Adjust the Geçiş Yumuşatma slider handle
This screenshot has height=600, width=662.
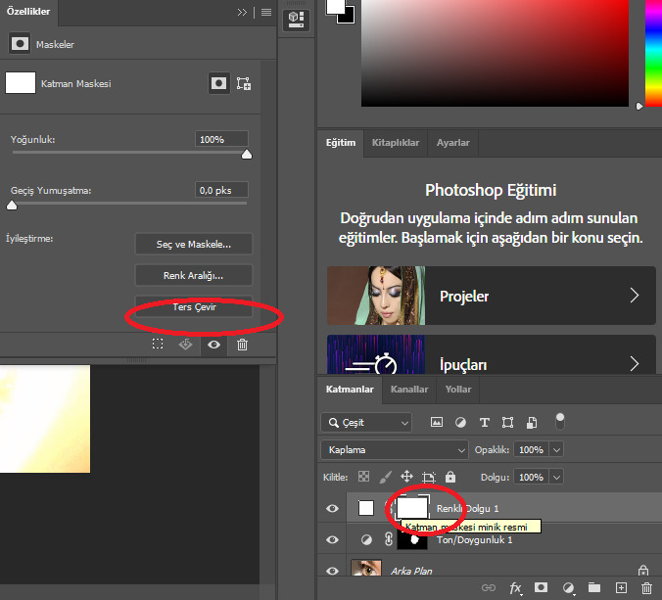(12, 206)
